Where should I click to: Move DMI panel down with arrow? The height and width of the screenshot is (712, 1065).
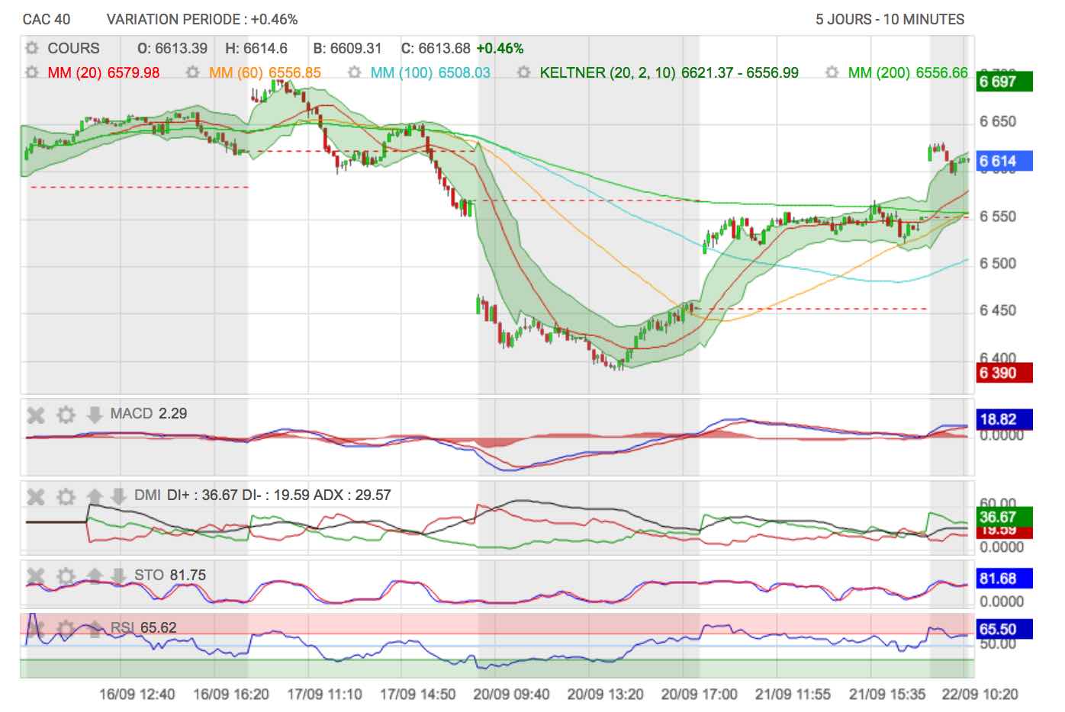(118, 497)
